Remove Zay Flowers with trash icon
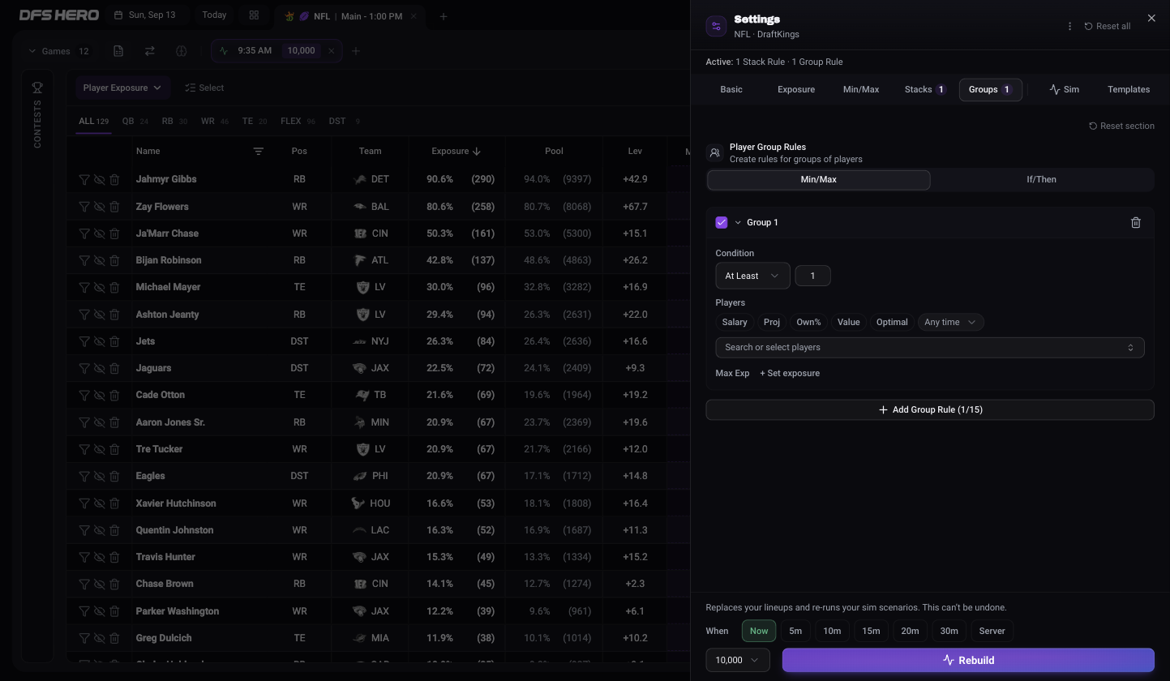Image resolution: width=1170 pixels, height=681 pixels. (x=114, y=207)
